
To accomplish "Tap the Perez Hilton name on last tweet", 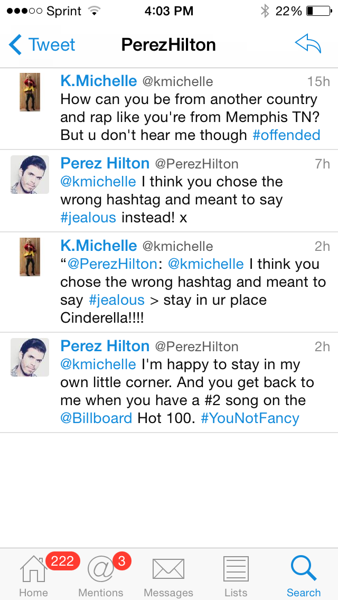I will 105,346.
